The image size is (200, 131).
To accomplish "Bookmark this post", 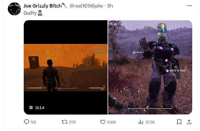I will pos(179,122).
